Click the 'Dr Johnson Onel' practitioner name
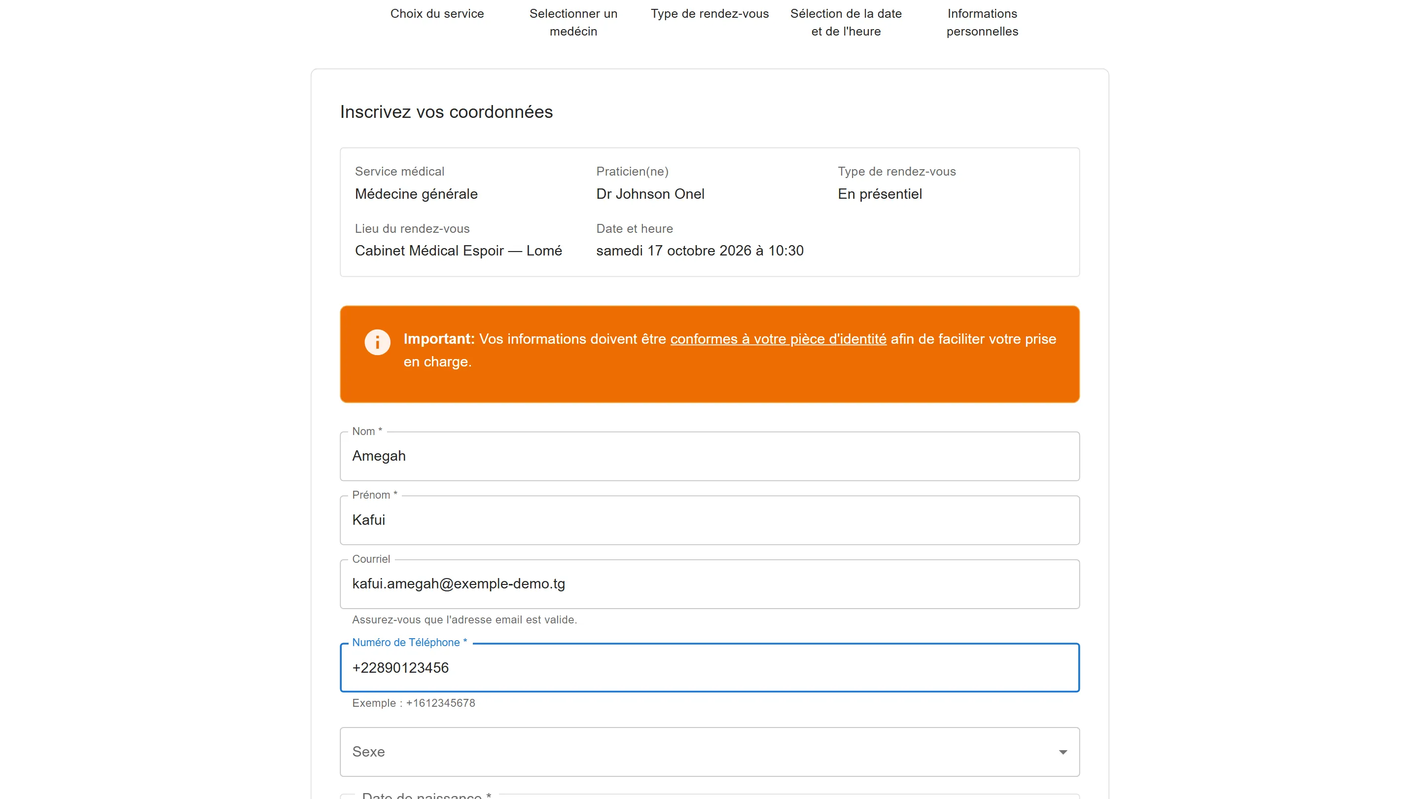This screenshot has height=799, width=1420. [650, 194]
